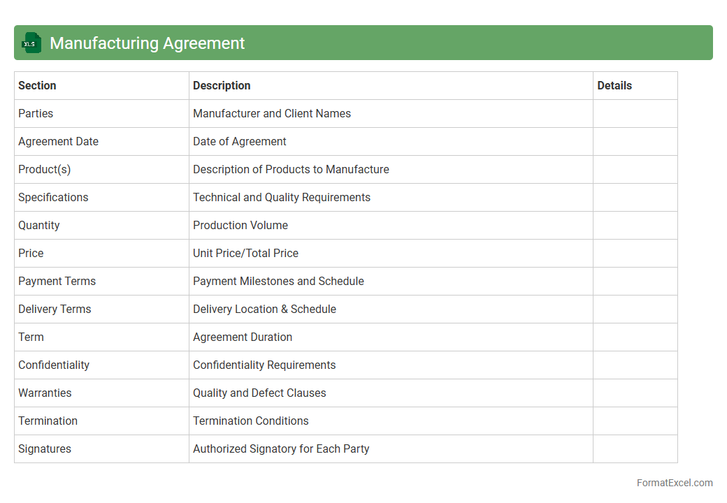The image size is (727, 503).
Task: Click the Details cell for Product(s) row
Action: pyautogui.click(x=635, y=170)
